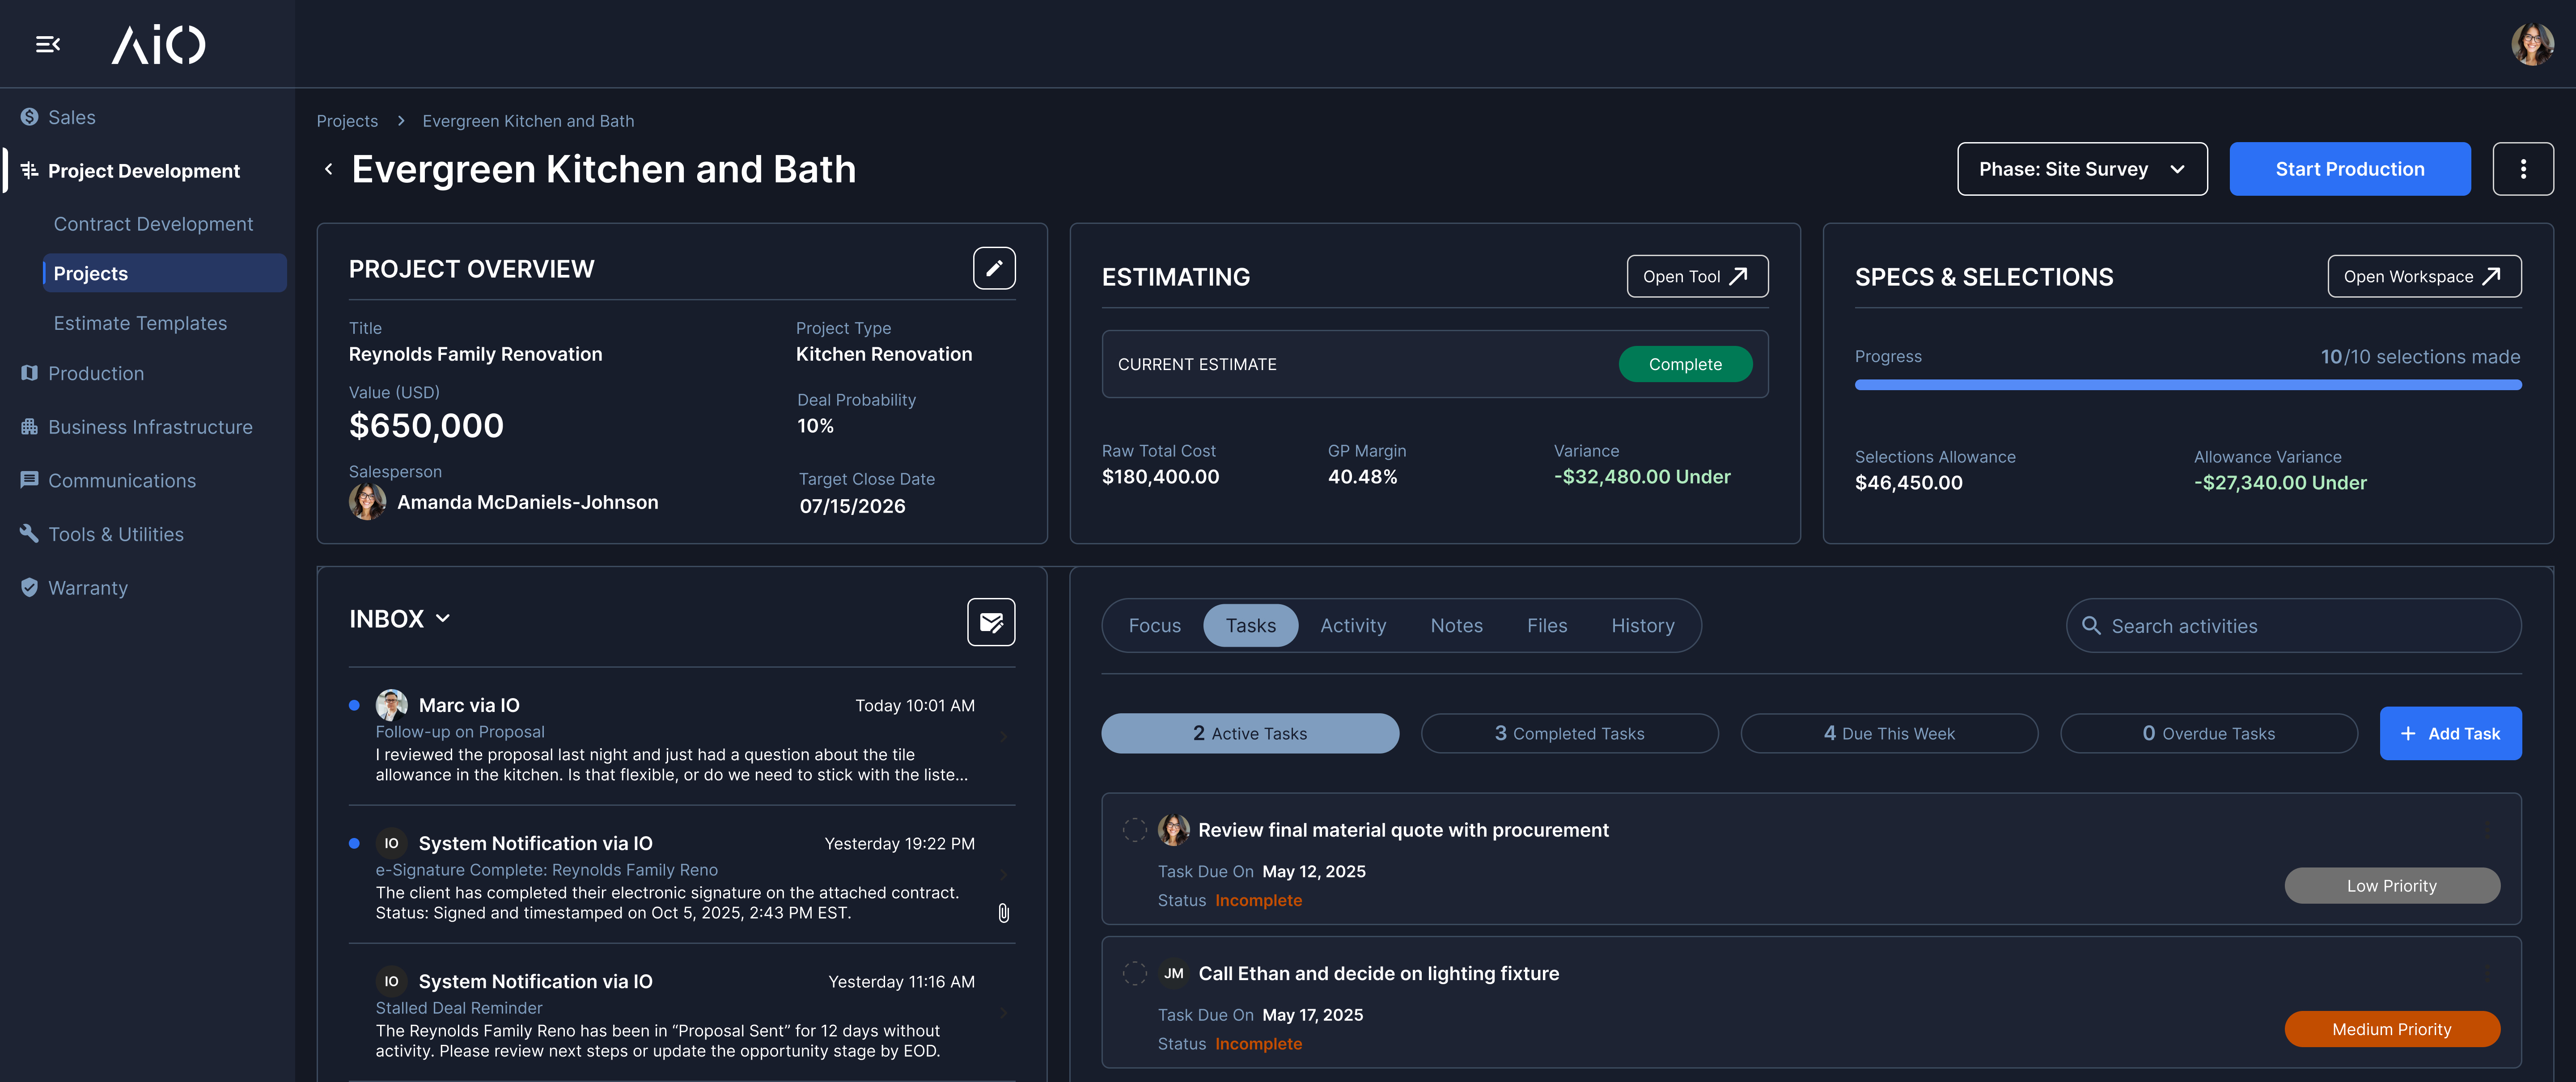Click the Add Task button
The width and height of the screenshot is (2576, 1082).
(2450, 733)
